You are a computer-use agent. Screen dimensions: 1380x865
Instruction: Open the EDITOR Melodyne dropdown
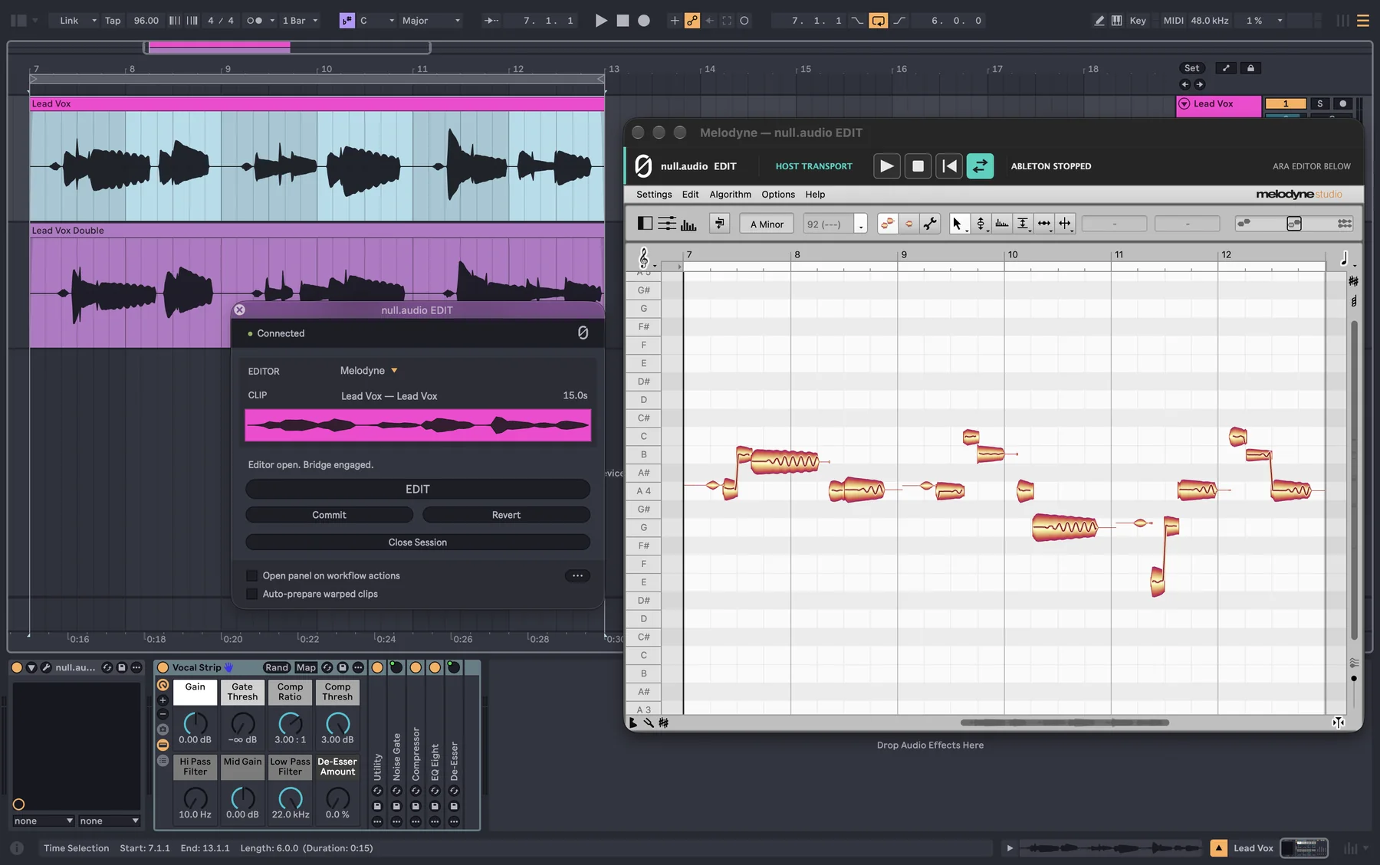pos(369,371)
